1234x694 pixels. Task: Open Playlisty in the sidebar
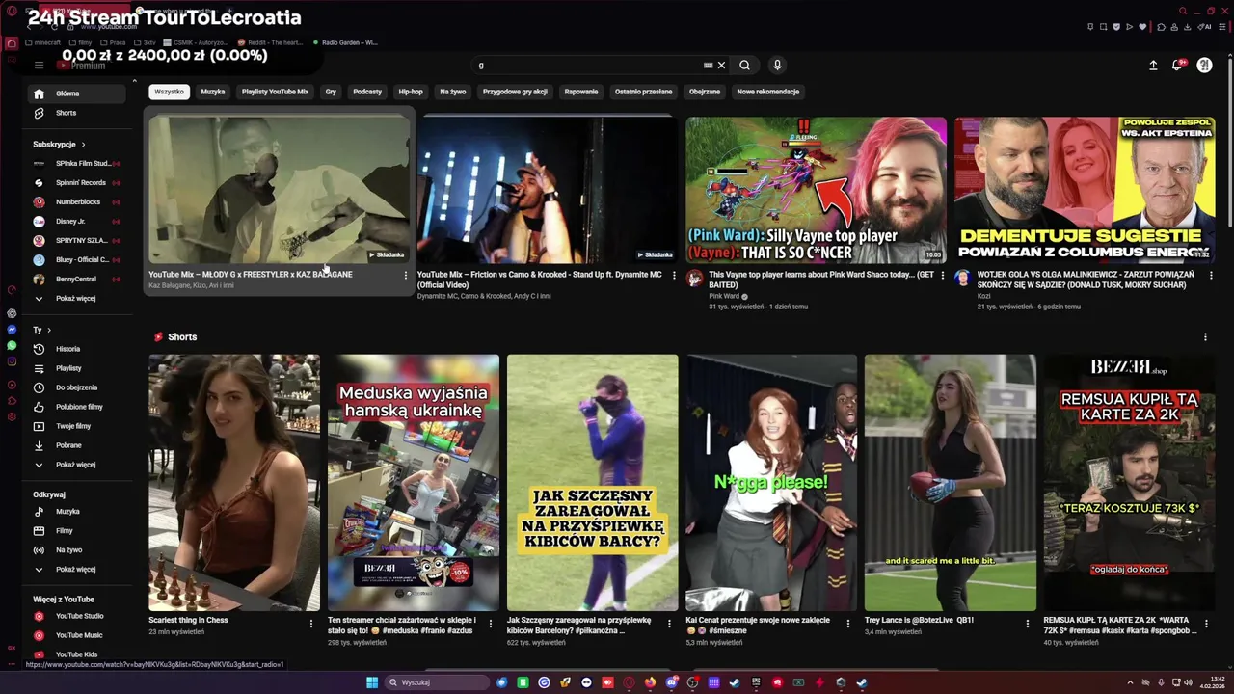(76, 368)
